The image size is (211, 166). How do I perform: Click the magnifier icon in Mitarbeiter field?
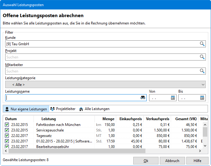(202, 71)
